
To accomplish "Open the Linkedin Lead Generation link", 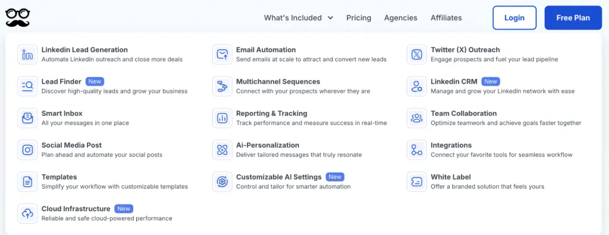I will (84, 50).
